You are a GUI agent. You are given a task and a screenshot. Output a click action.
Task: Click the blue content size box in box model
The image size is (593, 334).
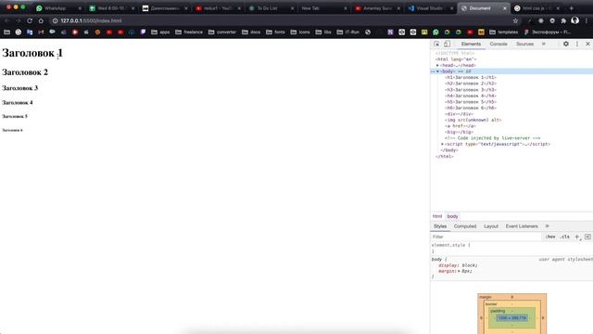[512, 318]
